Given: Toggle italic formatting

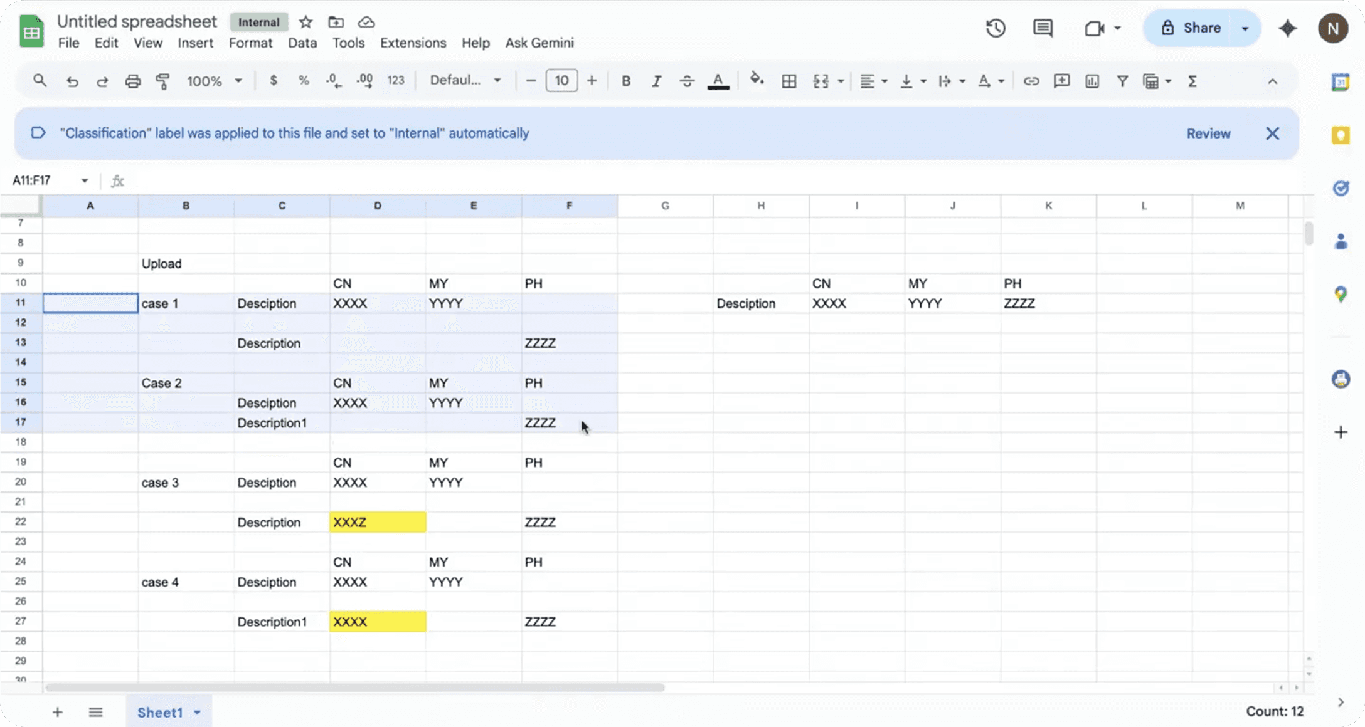Looking at the screenshot, I should 656,81.
